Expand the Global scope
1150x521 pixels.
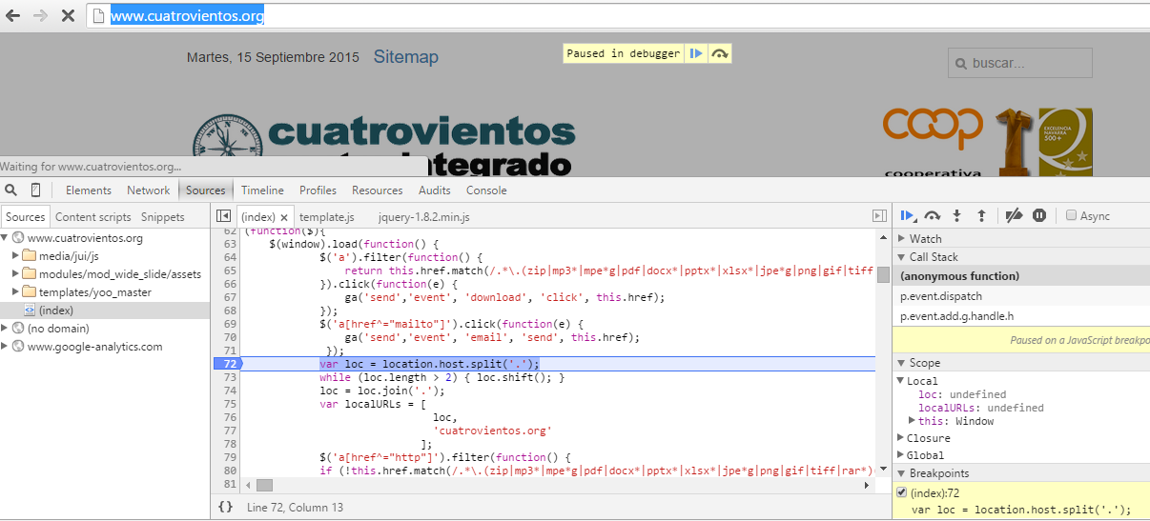click(x=901, y=455)
